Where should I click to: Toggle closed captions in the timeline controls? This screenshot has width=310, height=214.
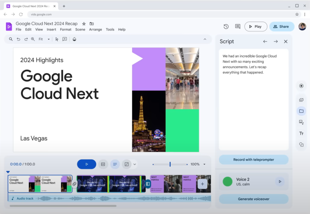[103, 164]
